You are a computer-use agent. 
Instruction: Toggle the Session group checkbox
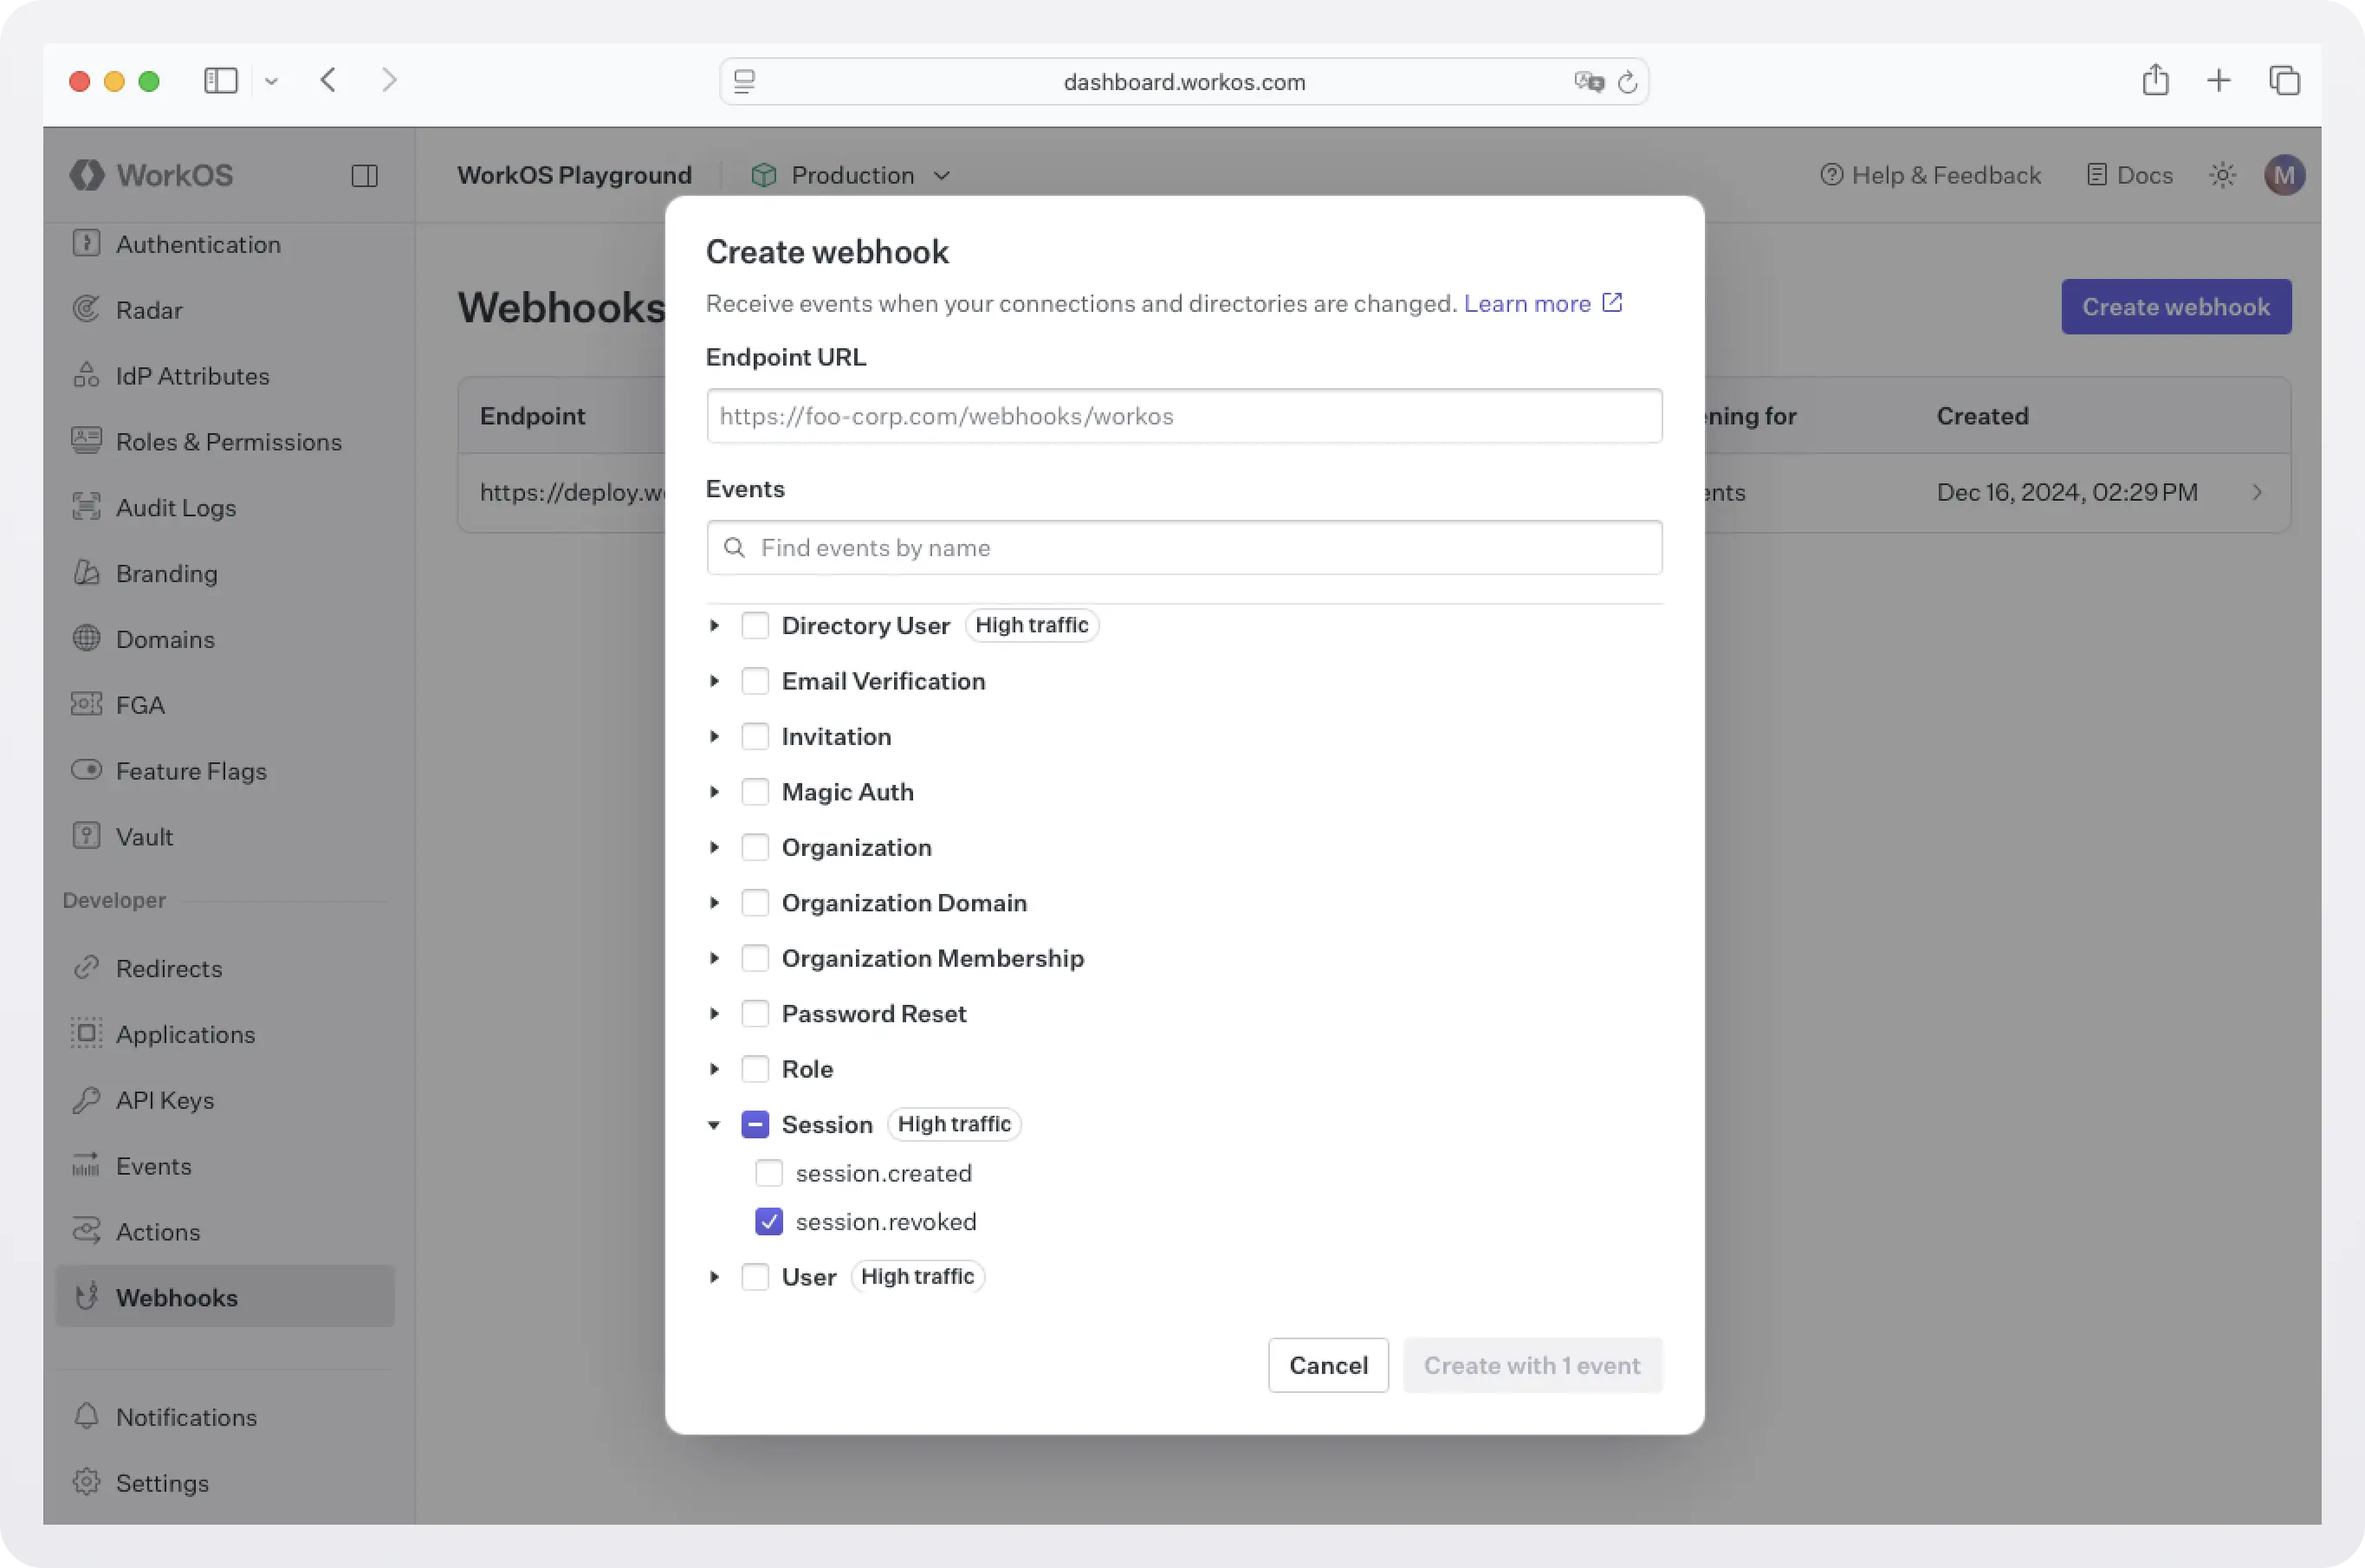[755, 1124]
